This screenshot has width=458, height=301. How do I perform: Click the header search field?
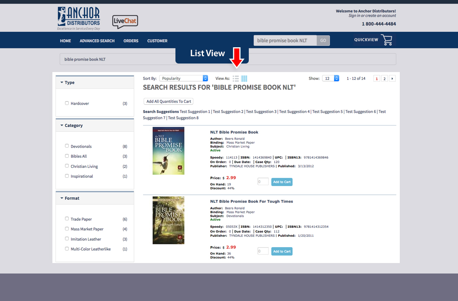pos(285,41)
